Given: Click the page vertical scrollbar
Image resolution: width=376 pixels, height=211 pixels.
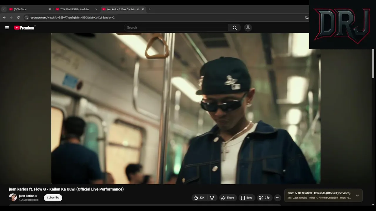Looking at the screenshot, I should point(373,64).
